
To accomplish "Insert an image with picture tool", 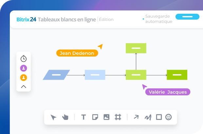I will (106, 117).
